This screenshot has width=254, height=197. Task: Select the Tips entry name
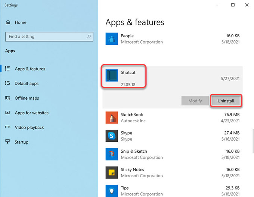[x=124, y=188]
